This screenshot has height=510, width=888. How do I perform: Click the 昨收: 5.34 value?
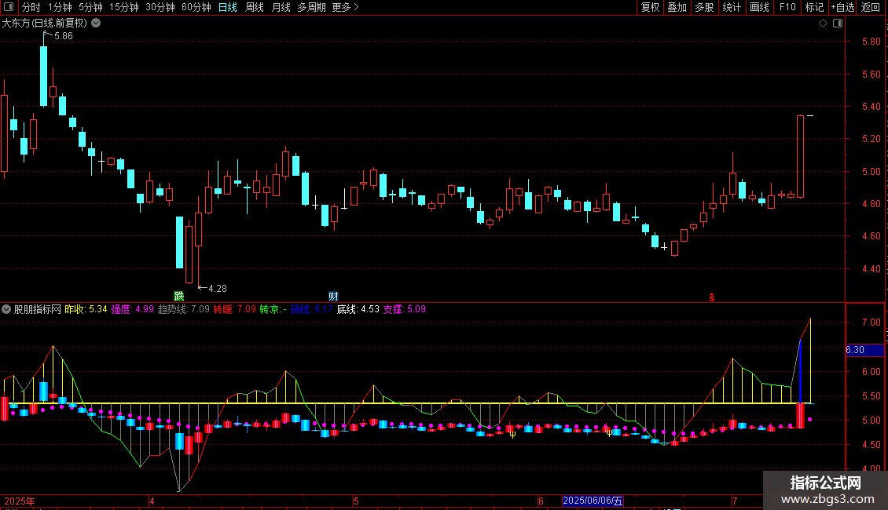86,309
